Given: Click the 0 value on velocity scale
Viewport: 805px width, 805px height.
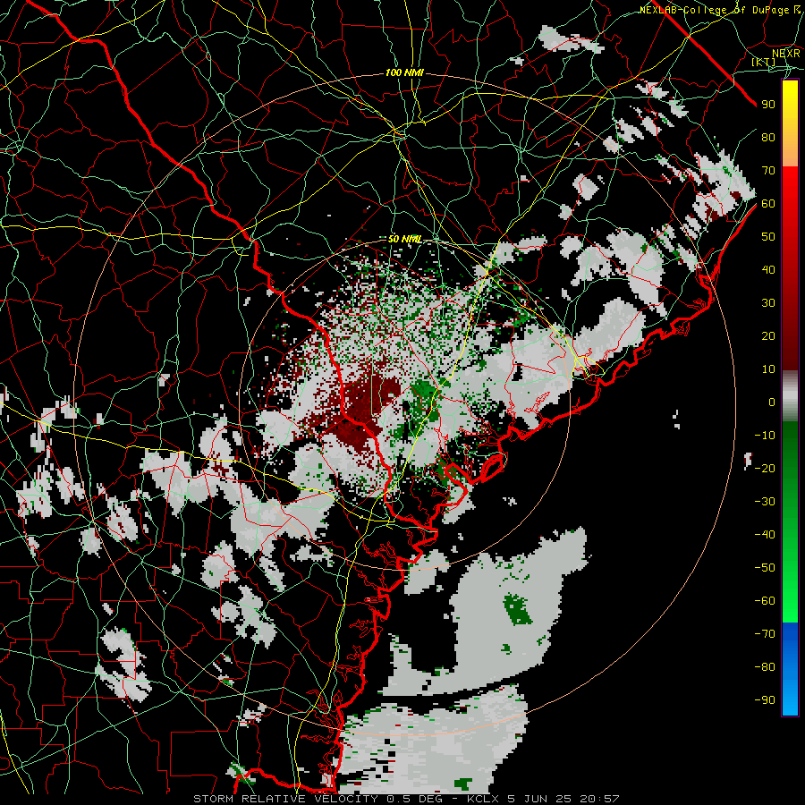Looking at the screenshot, I should coord(772,402).
